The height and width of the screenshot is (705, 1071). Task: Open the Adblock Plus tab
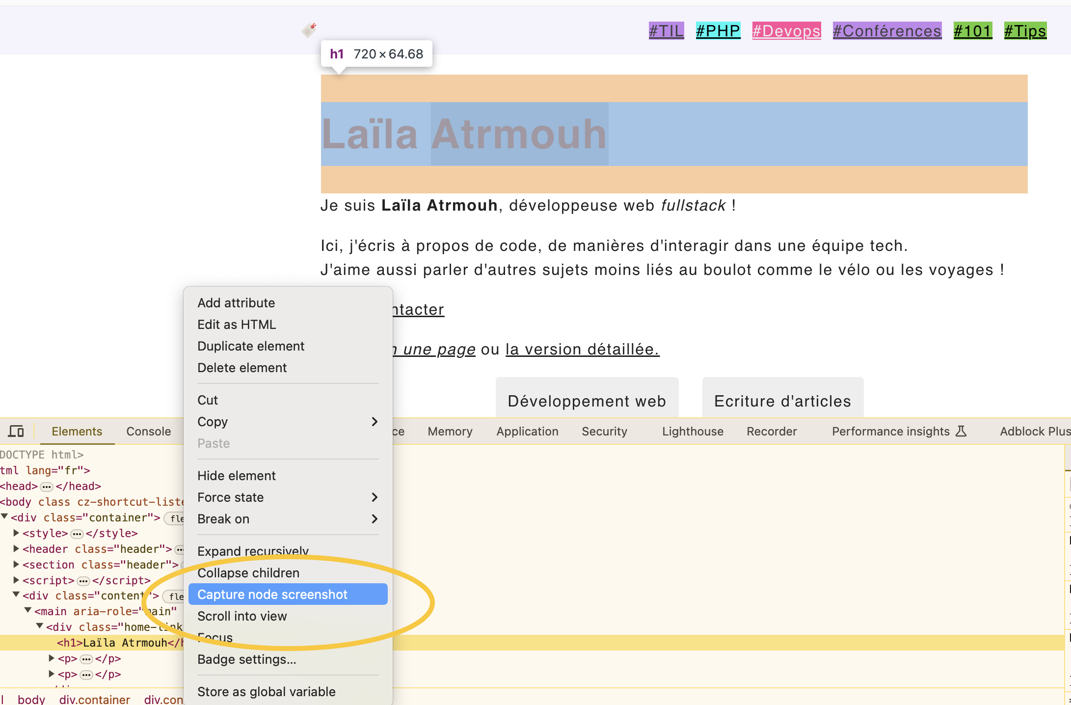click(1035, 431)
